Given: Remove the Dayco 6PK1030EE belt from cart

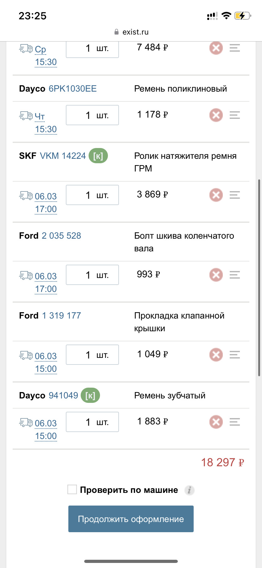Looking at the screenshot, I should (216, 115).
